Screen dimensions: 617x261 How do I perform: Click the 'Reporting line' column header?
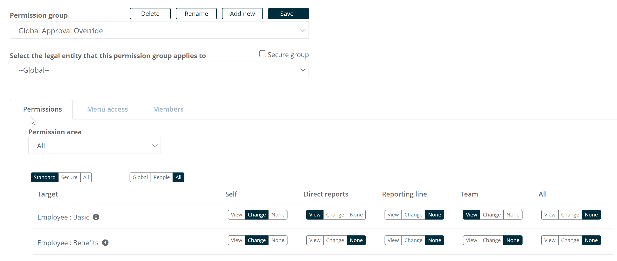coord(405,194)
